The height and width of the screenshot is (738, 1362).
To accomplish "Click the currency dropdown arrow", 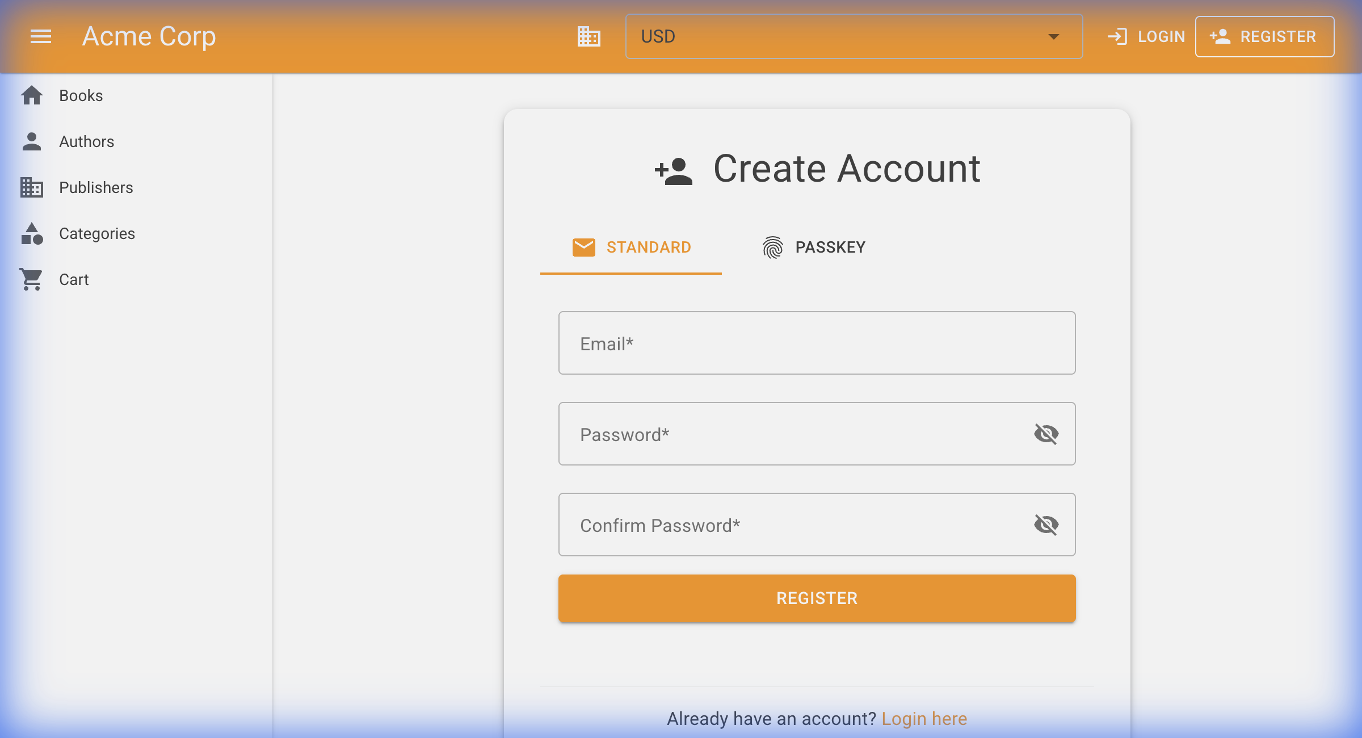I will point(1054,36).
